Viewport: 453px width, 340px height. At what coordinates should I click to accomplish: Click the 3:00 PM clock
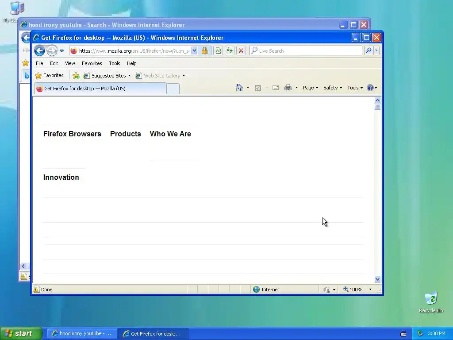[436, 333]
